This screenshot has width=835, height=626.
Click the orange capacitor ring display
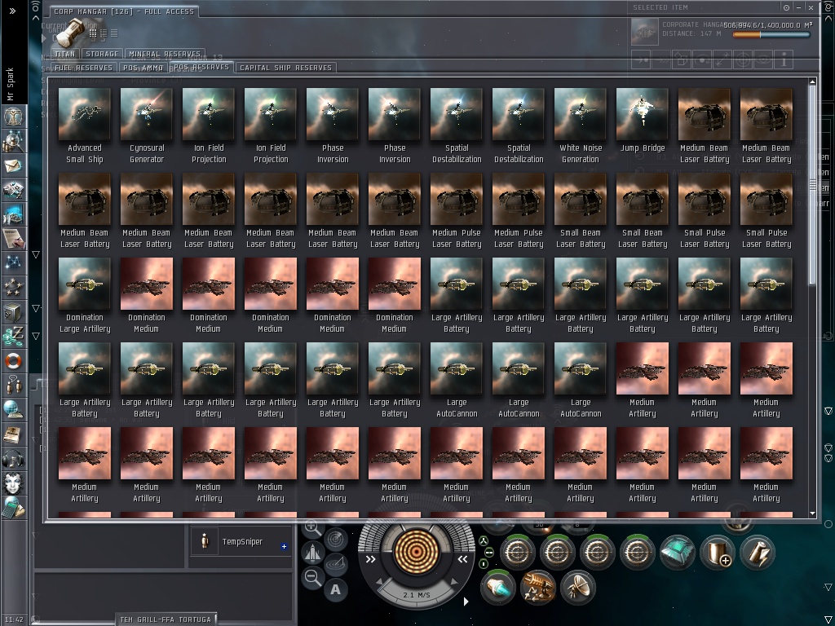pyautogui.click(x=417, y=552)
